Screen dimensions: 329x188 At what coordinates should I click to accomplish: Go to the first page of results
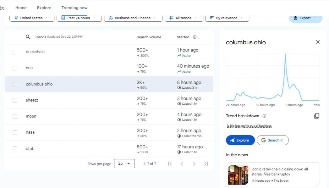pos(170,164)
